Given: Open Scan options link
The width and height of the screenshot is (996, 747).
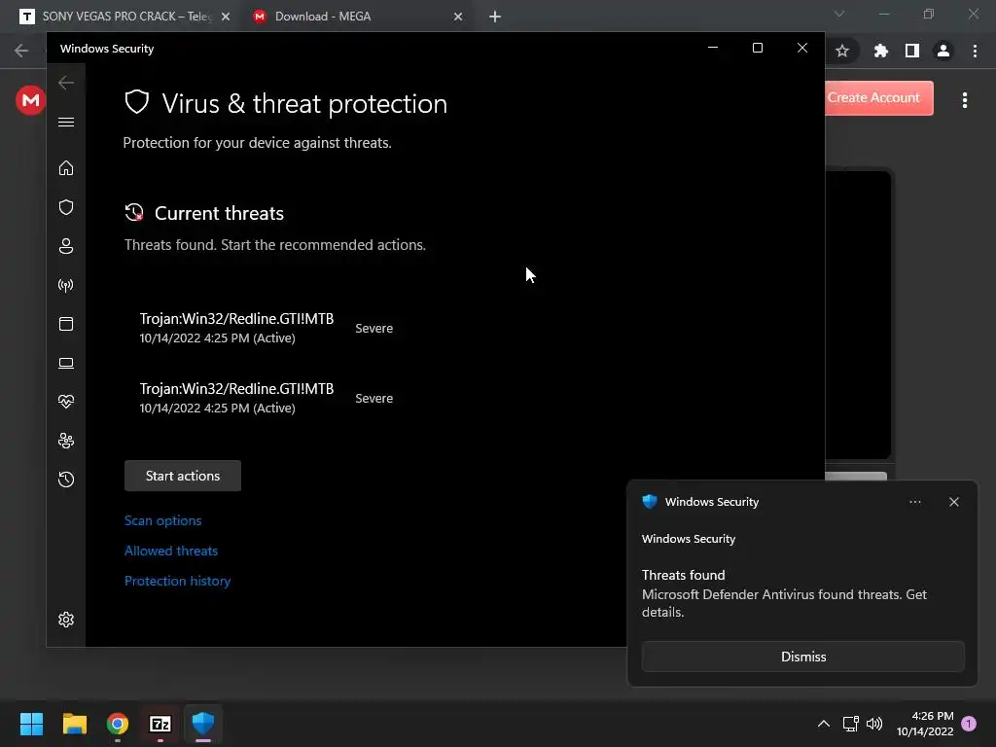Looking at the screenshot, I should pos(163,520).
